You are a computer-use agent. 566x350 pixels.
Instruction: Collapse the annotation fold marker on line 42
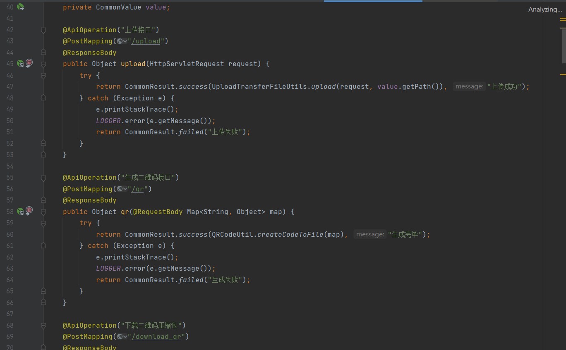pyautogui.click(x=43, y=30)
